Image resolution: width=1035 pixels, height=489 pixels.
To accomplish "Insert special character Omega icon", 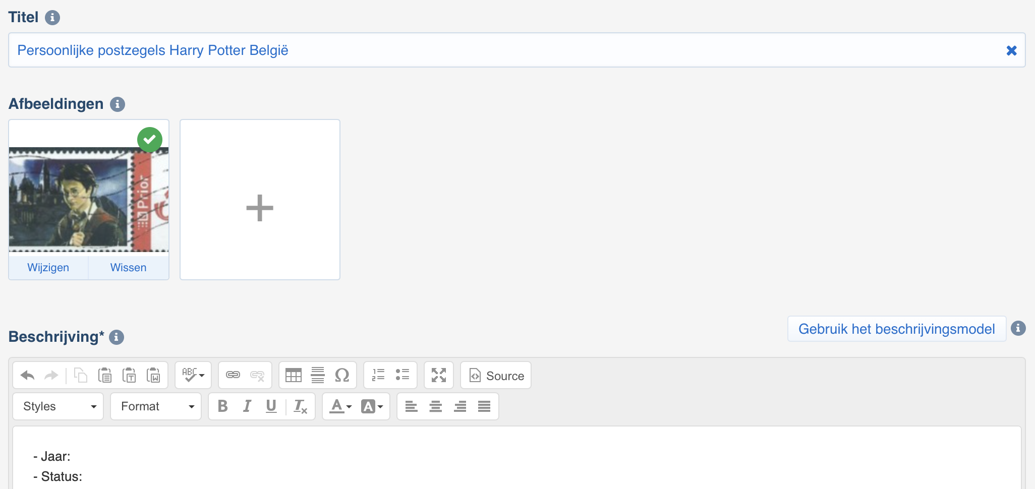I will click(342, 375).
